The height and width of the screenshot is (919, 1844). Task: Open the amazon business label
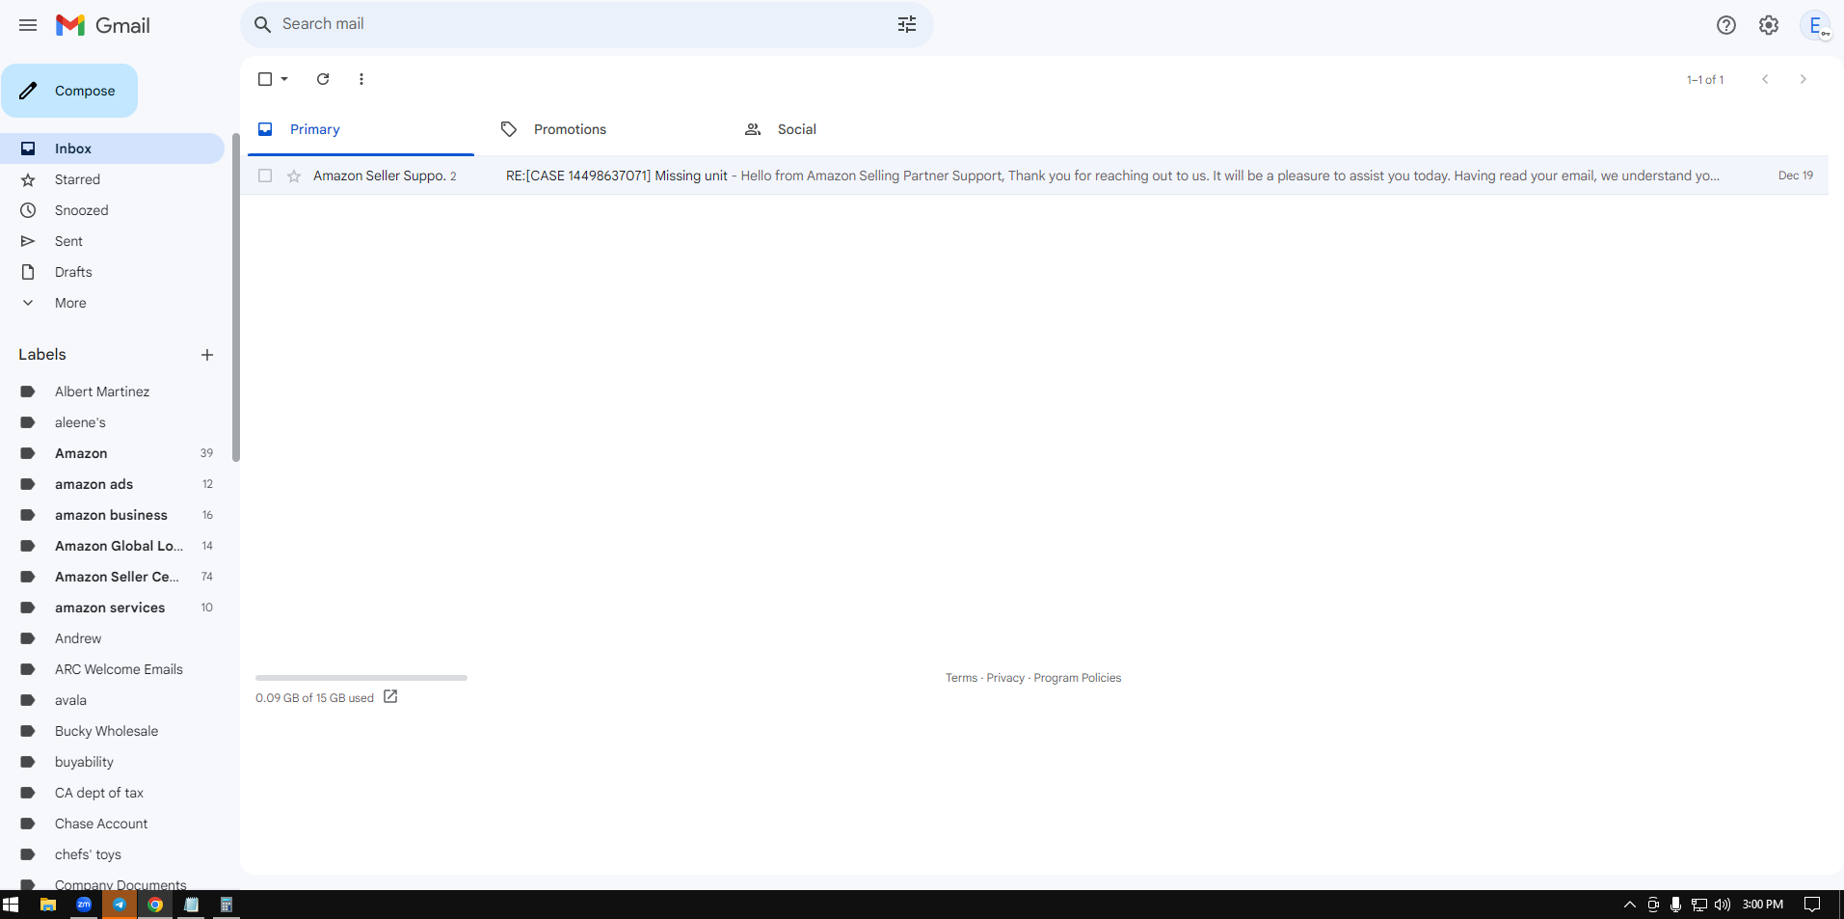(x=112, y=515)
